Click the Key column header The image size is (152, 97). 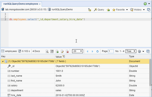[28, 56]
